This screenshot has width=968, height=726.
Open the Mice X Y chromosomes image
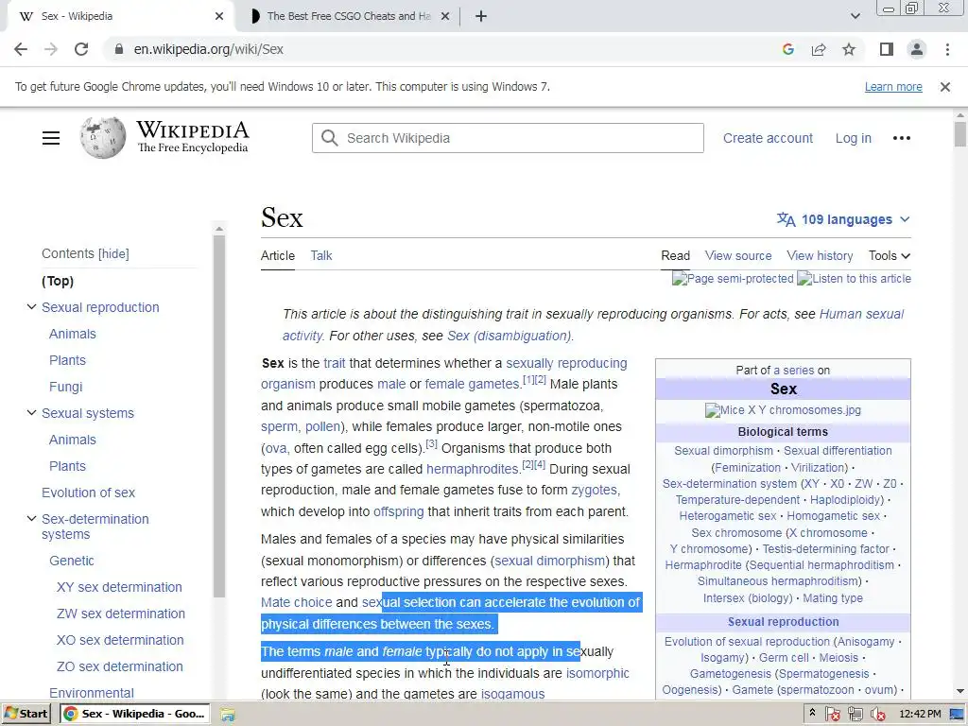click(783, 410)
